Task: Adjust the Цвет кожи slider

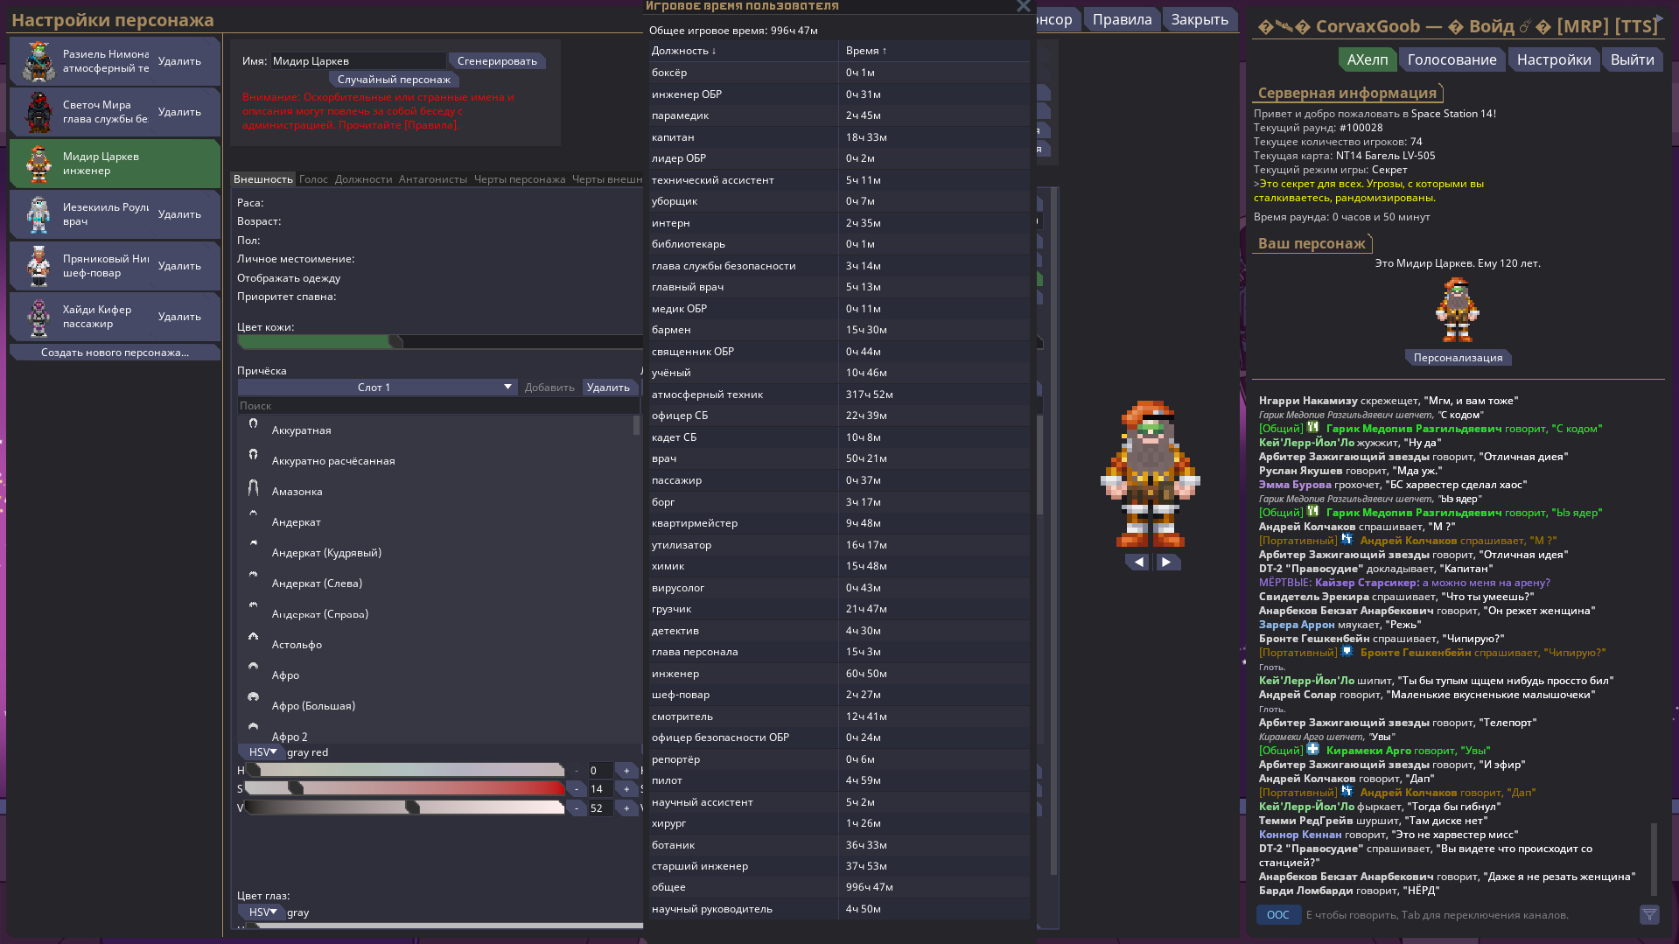Action: [396, 342]
